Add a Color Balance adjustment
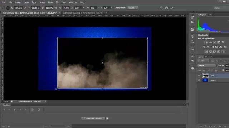The width and height of the screenshot is (229, 128). pyautogui.click(x=208, y=47)
